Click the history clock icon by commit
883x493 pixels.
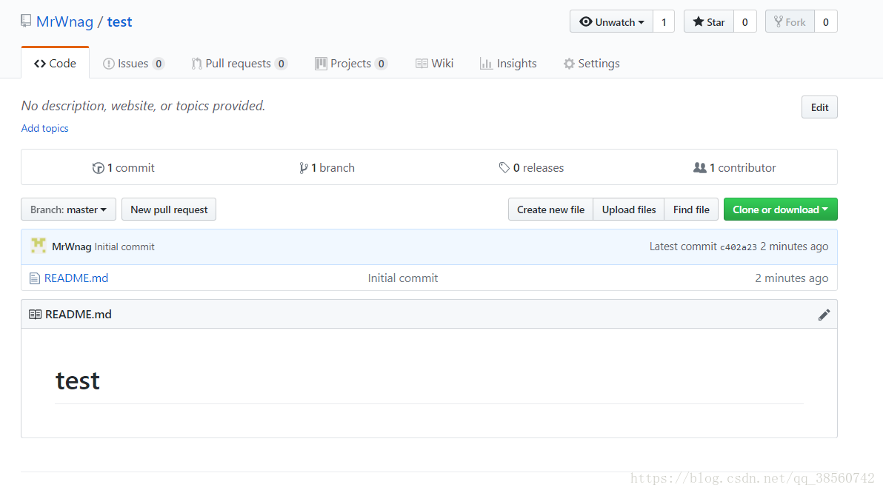(x=98, y=168)
